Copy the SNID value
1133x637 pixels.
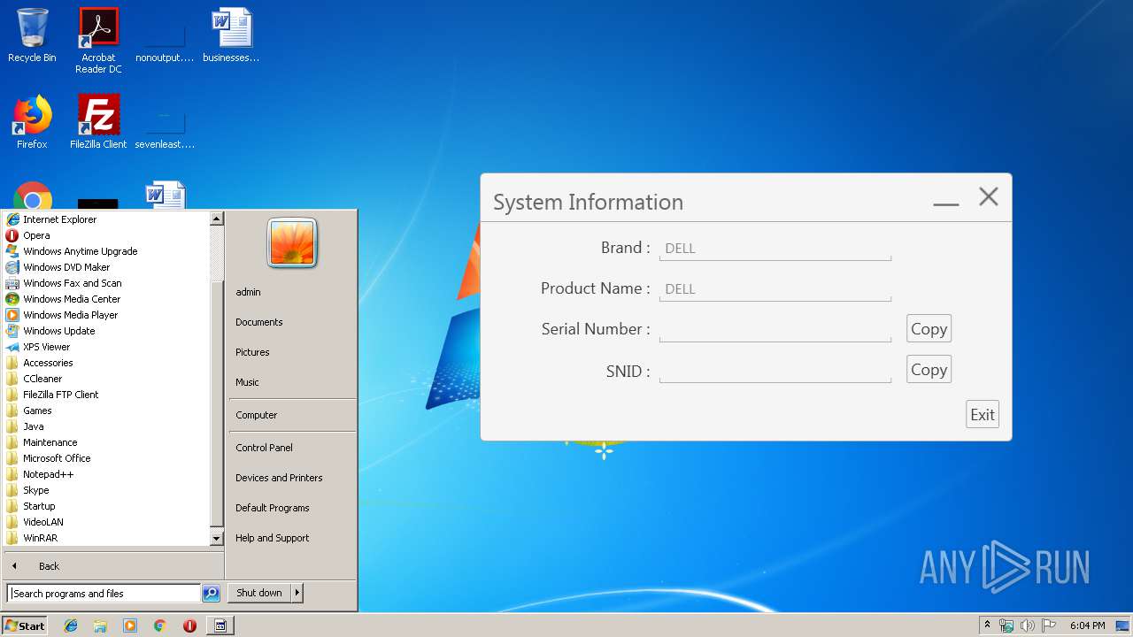coord(929,369)
